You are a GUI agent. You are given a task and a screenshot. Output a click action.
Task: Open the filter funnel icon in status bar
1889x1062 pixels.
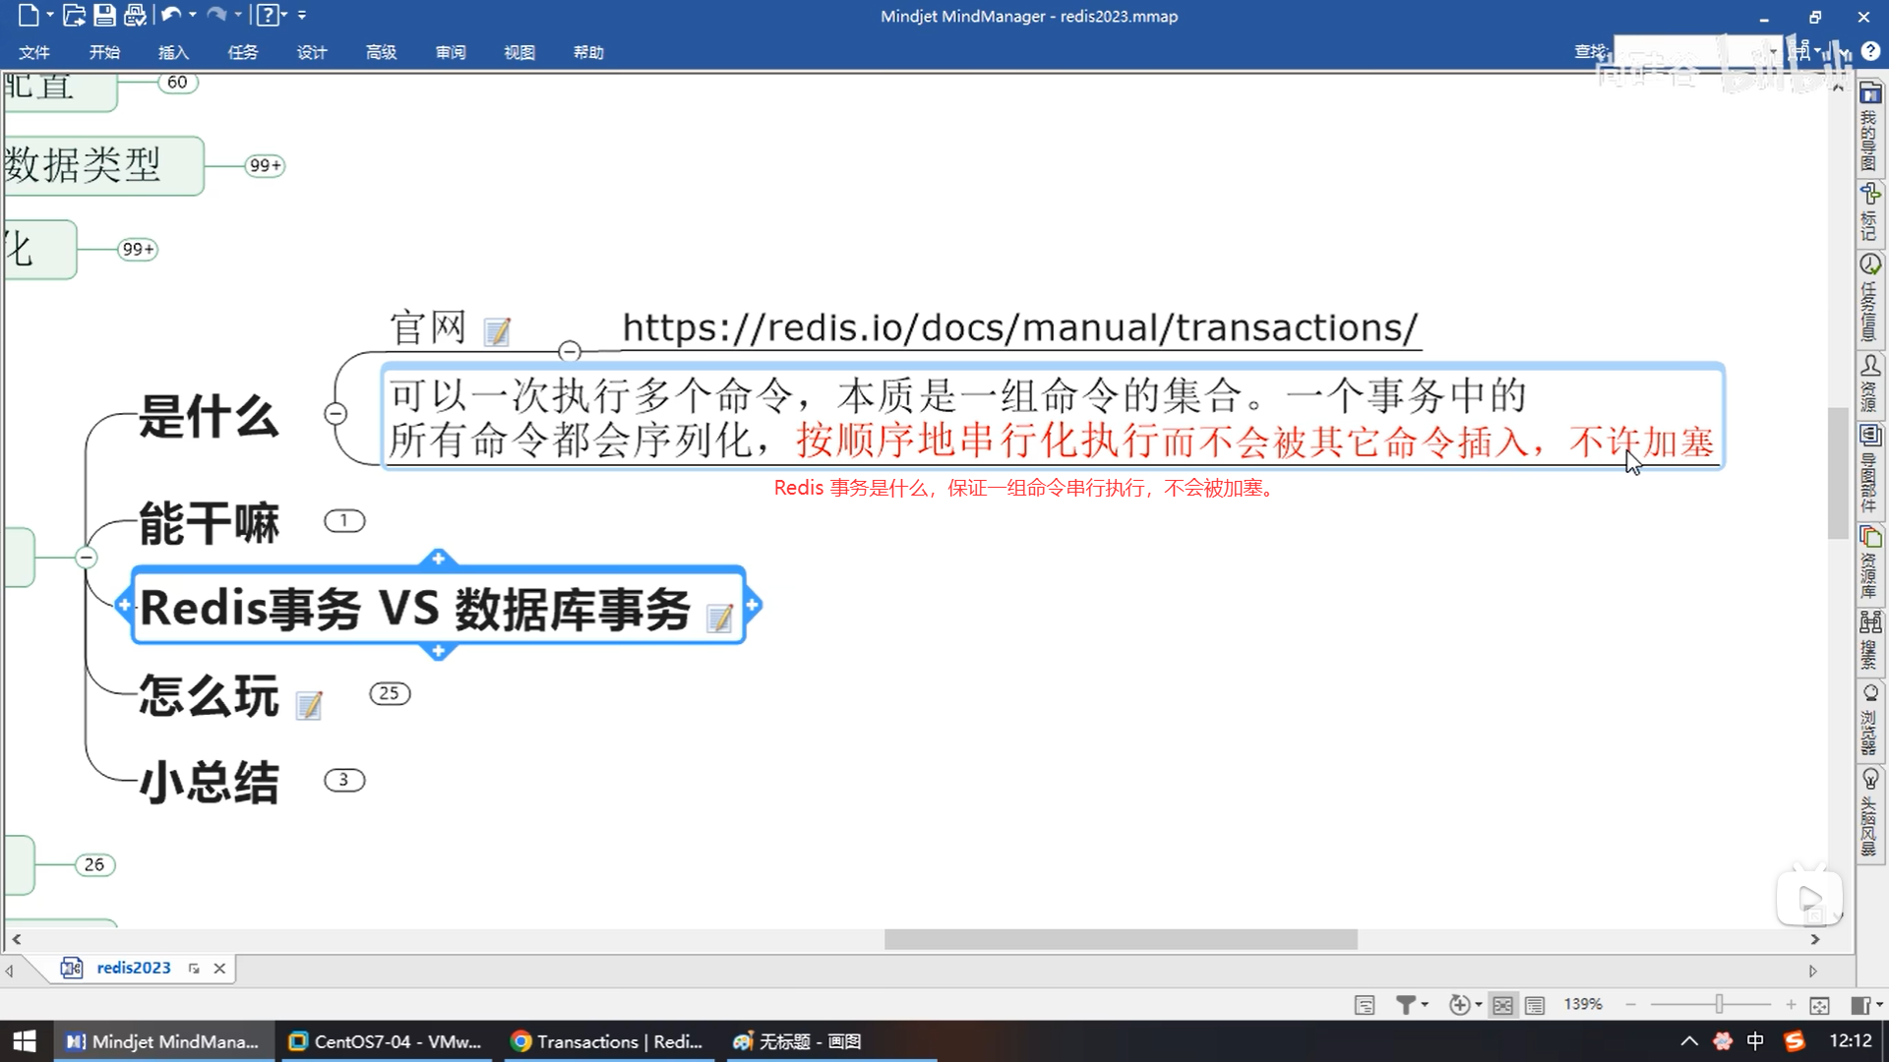click(x=1406, y=1005)
